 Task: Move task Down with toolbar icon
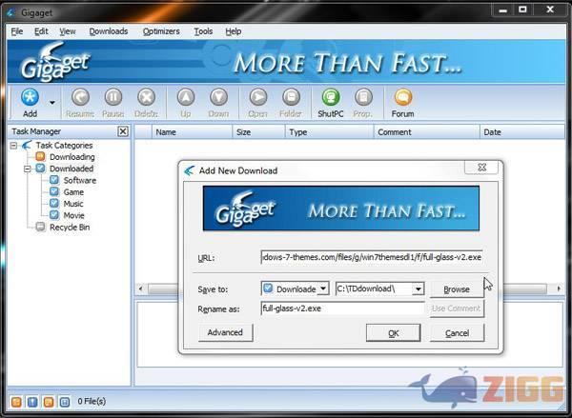tap(218, 98)
